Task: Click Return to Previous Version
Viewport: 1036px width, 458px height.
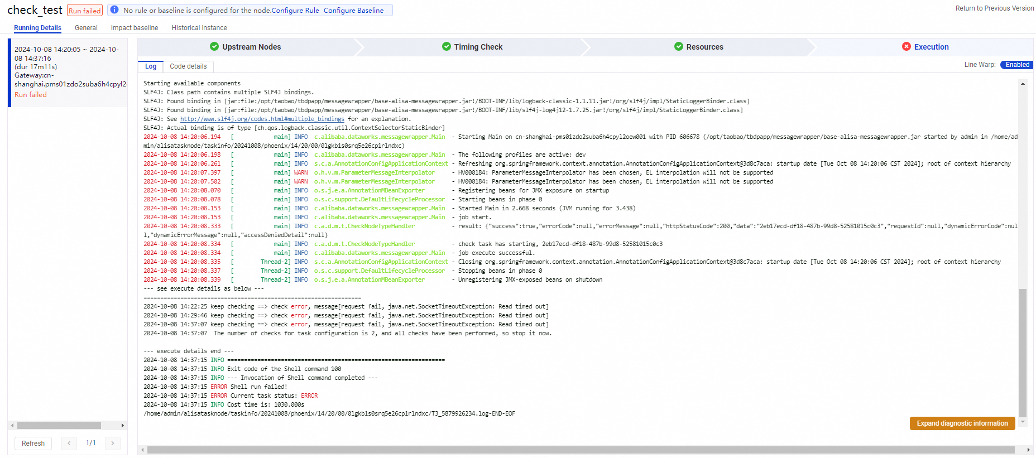Action: pos(995,8)
